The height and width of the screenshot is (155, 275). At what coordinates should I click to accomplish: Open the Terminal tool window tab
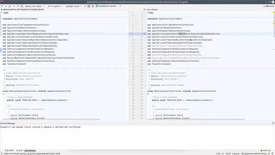coord(30,150)
